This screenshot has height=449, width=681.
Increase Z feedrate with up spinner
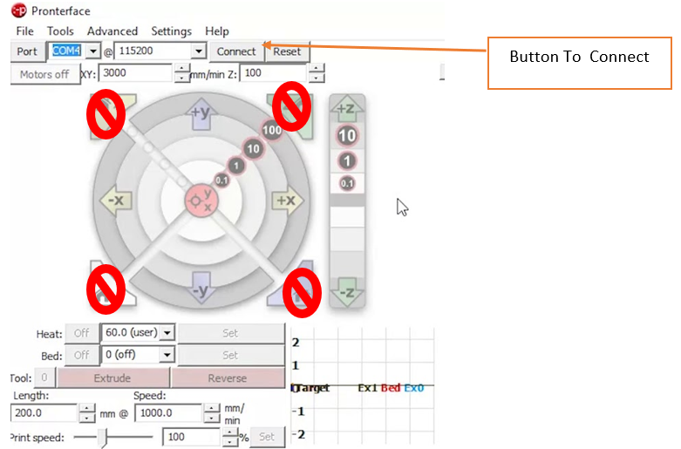[x=317, y=69]
